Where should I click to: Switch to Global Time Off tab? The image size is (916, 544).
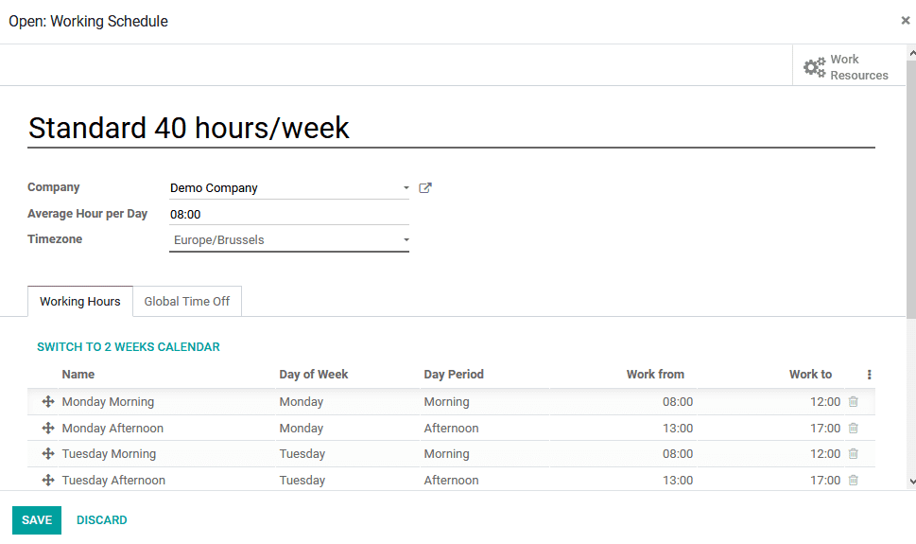click(187, 301)
